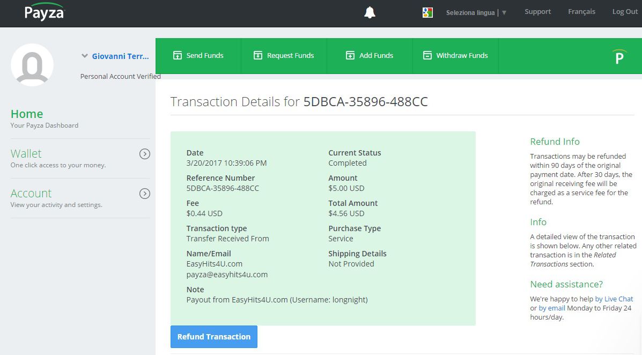This screenshot has width=642, height=355.
Task: Open the Request Funds tab
Action: pos(284,56)
